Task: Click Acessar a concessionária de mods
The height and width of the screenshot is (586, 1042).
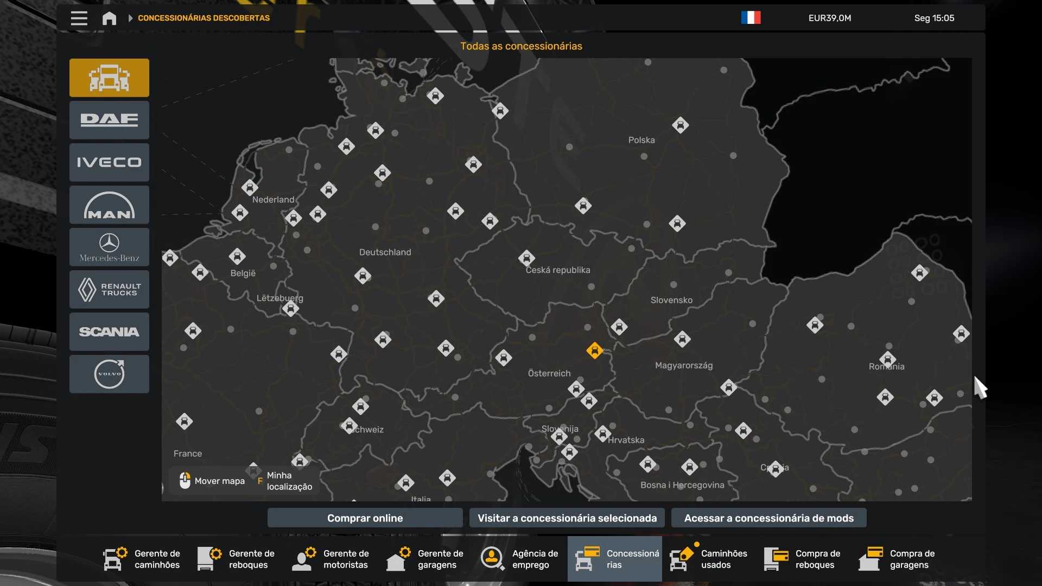Action: (x=768, y=518)
